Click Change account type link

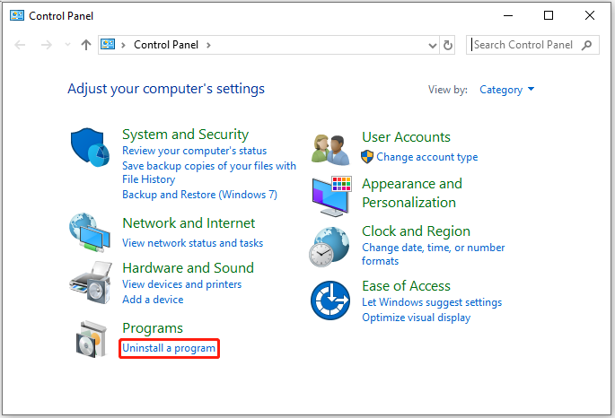pos(426,157)
